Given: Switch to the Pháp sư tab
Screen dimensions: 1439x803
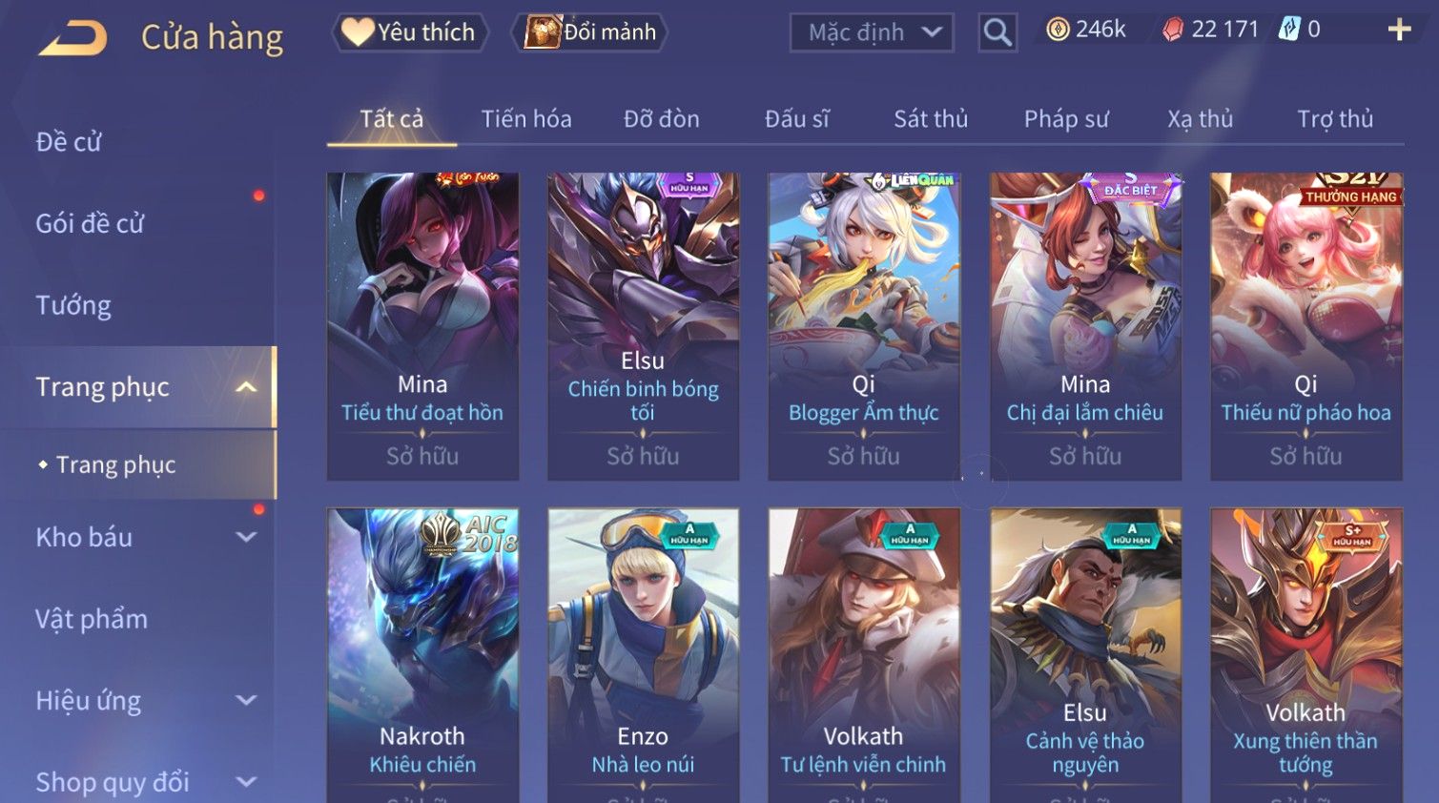Looking at the screenshot, I should [1066, 119].
